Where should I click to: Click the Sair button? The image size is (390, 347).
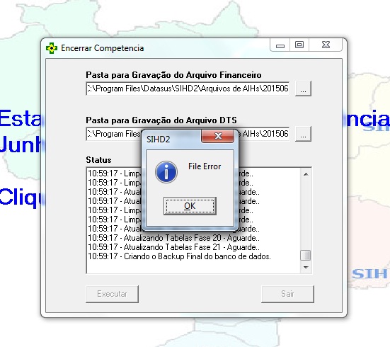pos(287,294)
